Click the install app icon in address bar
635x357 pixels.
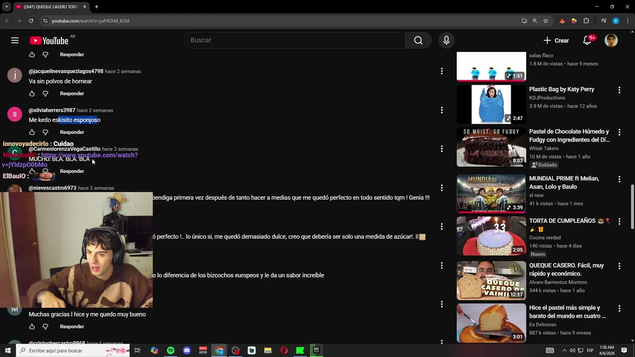524,21
